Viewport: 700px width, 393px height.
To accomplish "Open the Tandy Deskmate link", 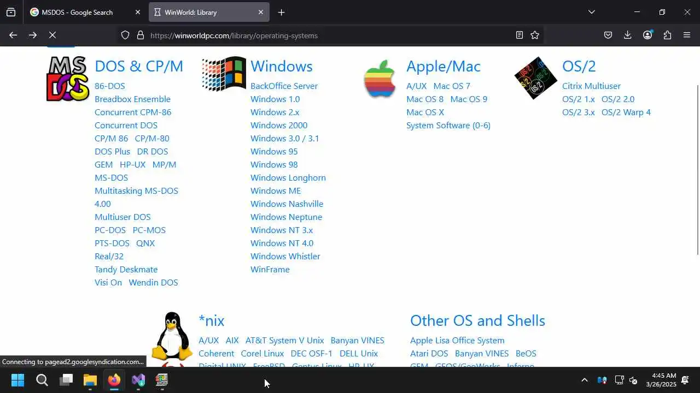I will [126, 269].
